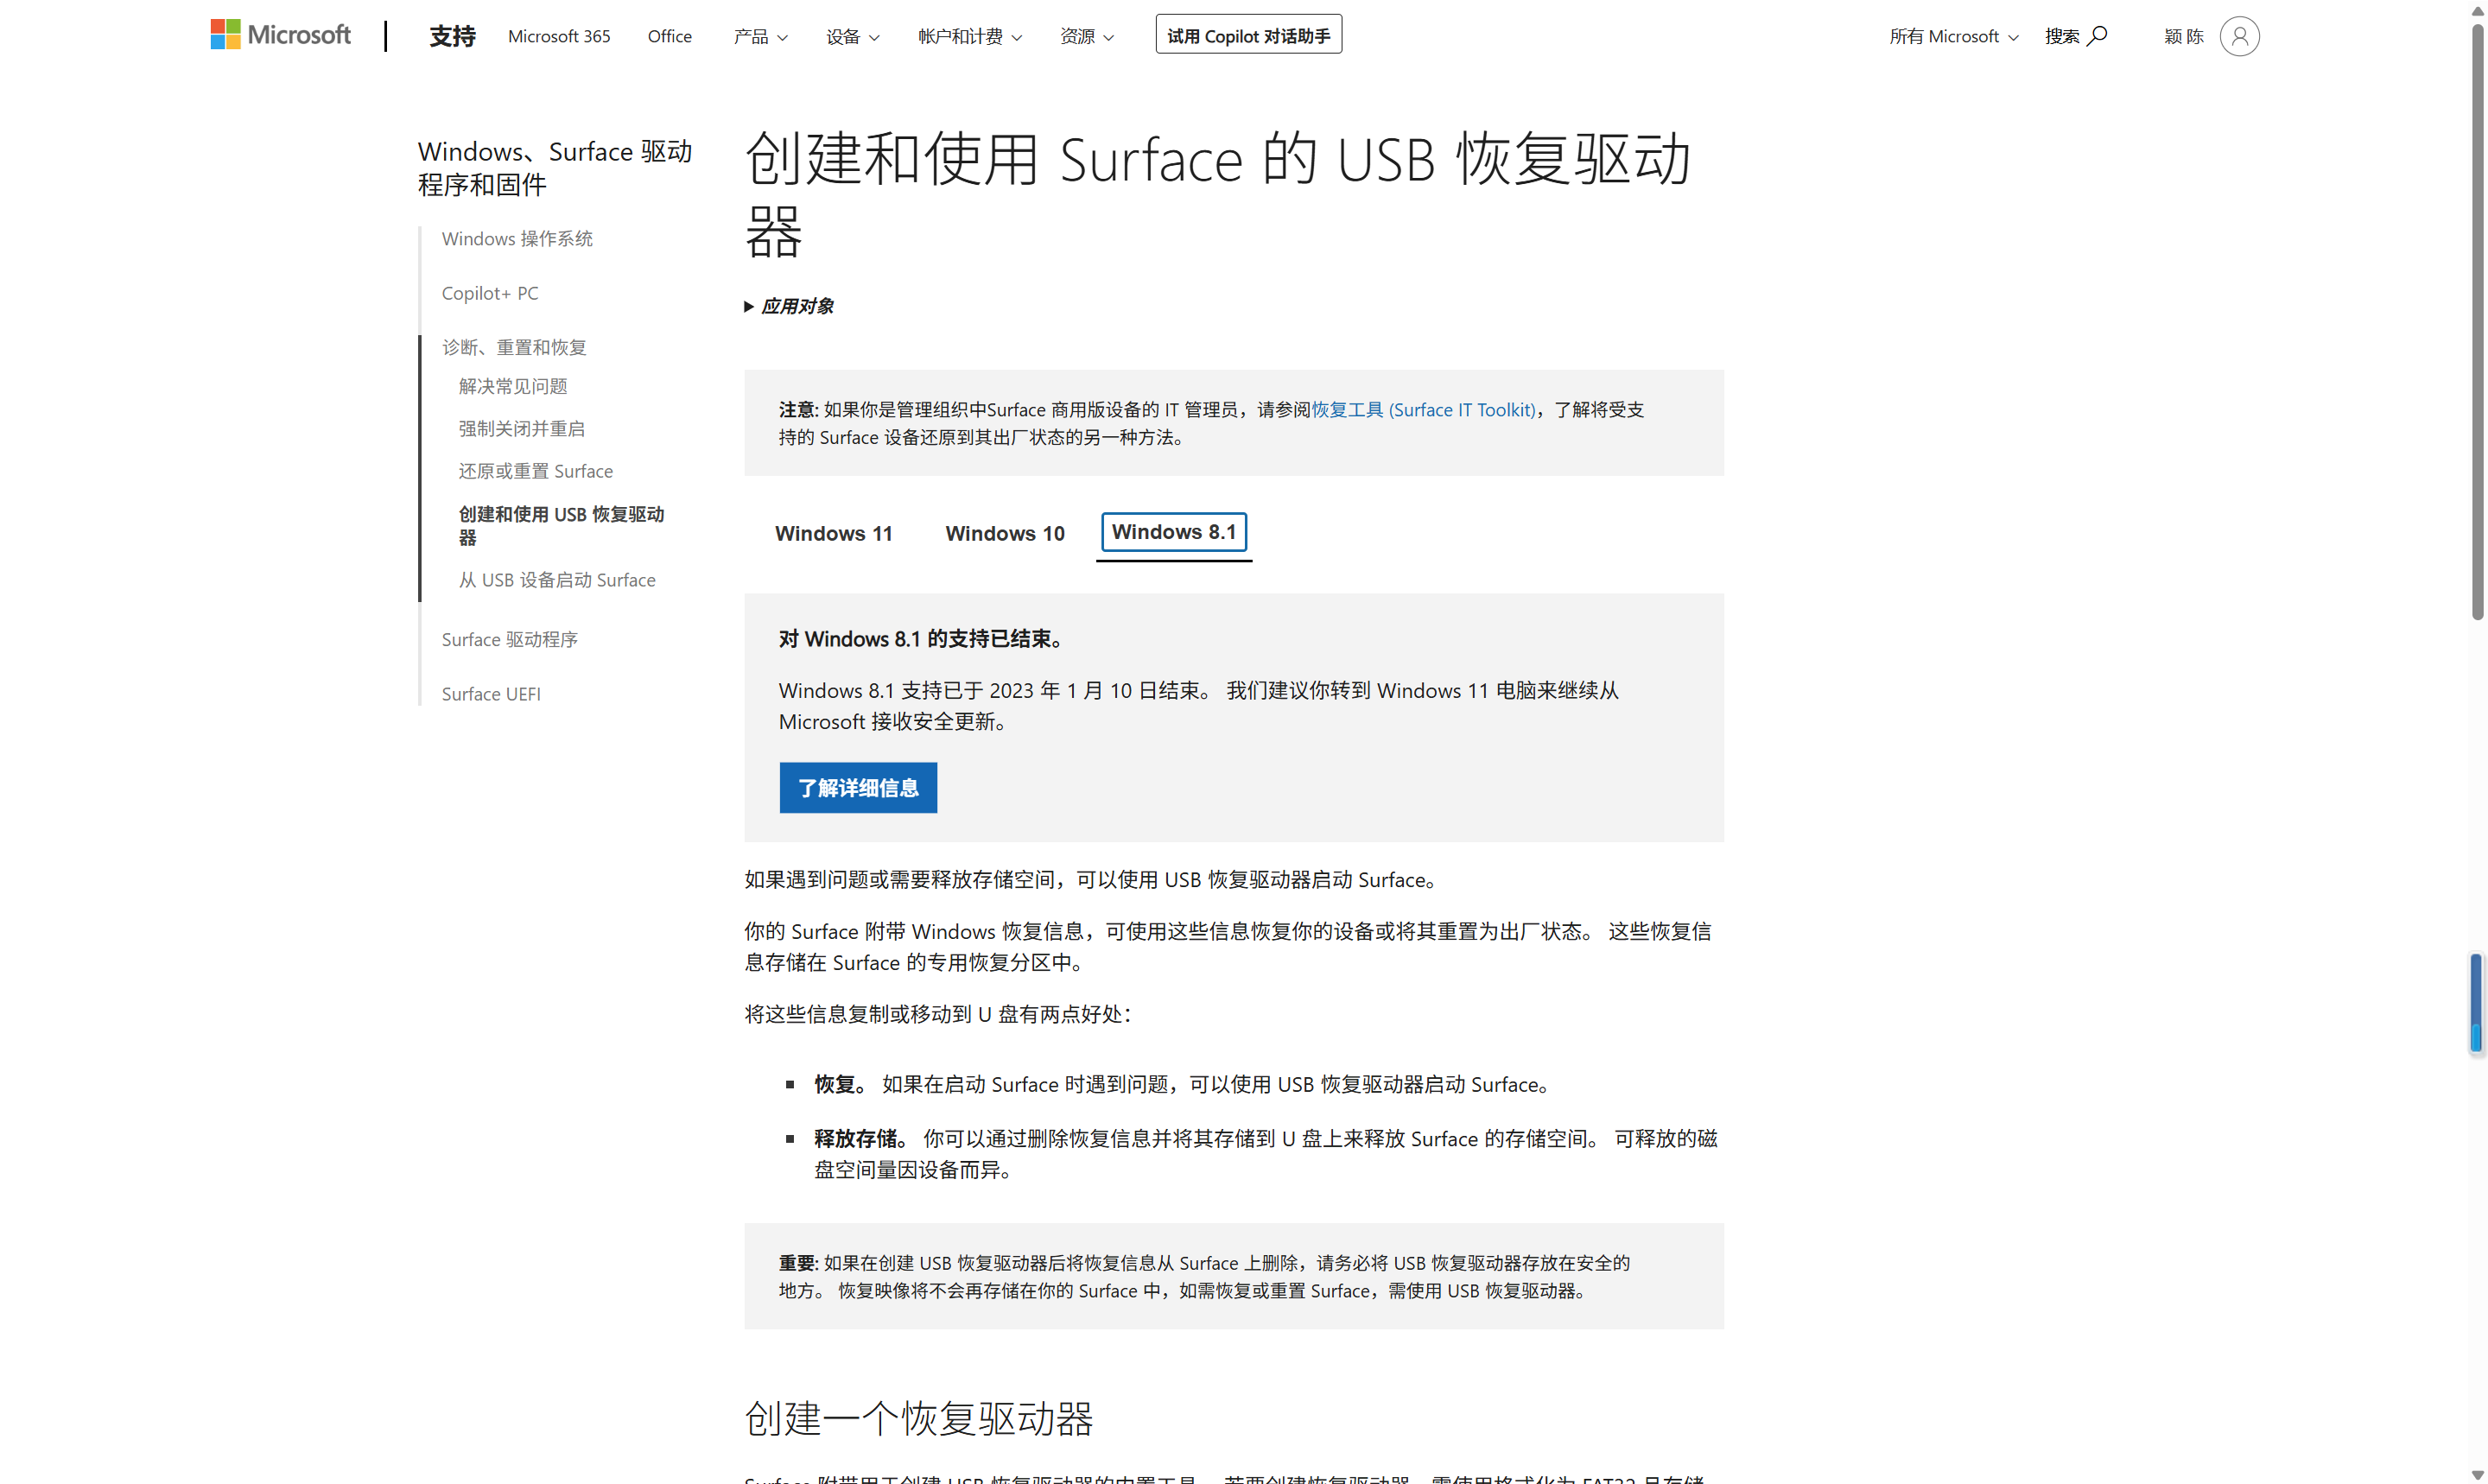This screenshot has height=1484, width=2488.
Task: Click the 了解详细信息 button
Action: [x=858, y=787]
